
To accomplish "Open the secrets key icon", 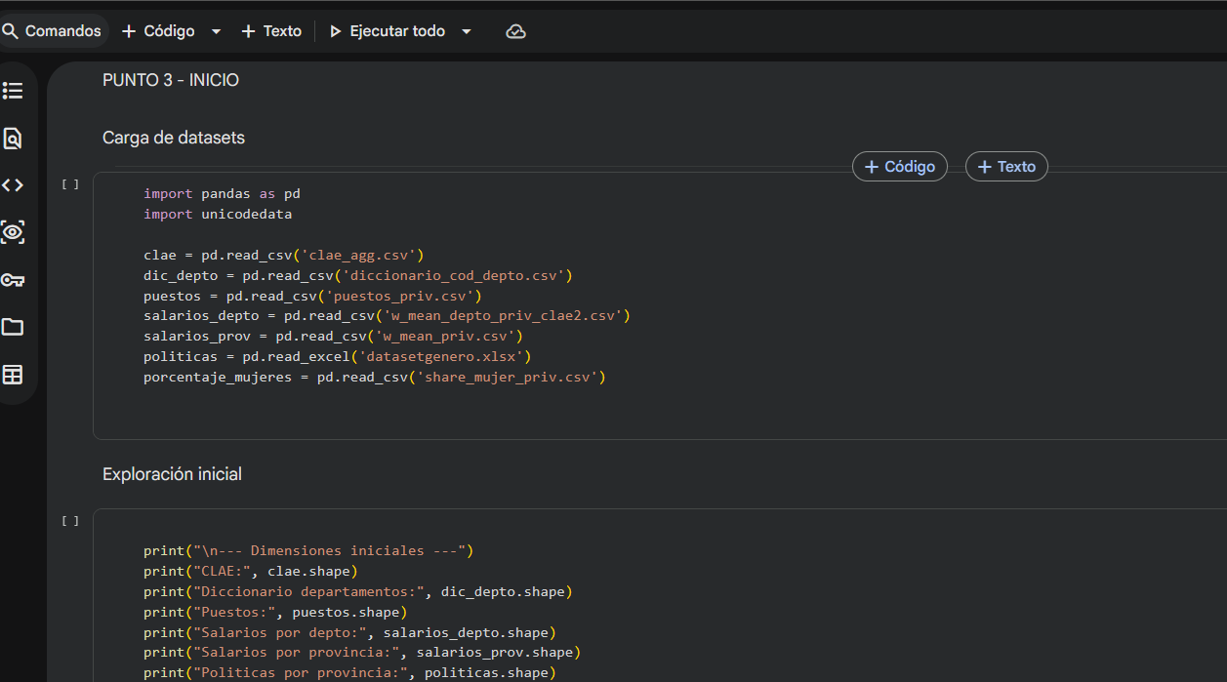I will [x=13, y=280].
